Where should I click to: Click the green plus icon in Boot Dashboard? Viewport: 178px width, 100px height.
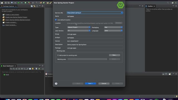tap(39, 69)
